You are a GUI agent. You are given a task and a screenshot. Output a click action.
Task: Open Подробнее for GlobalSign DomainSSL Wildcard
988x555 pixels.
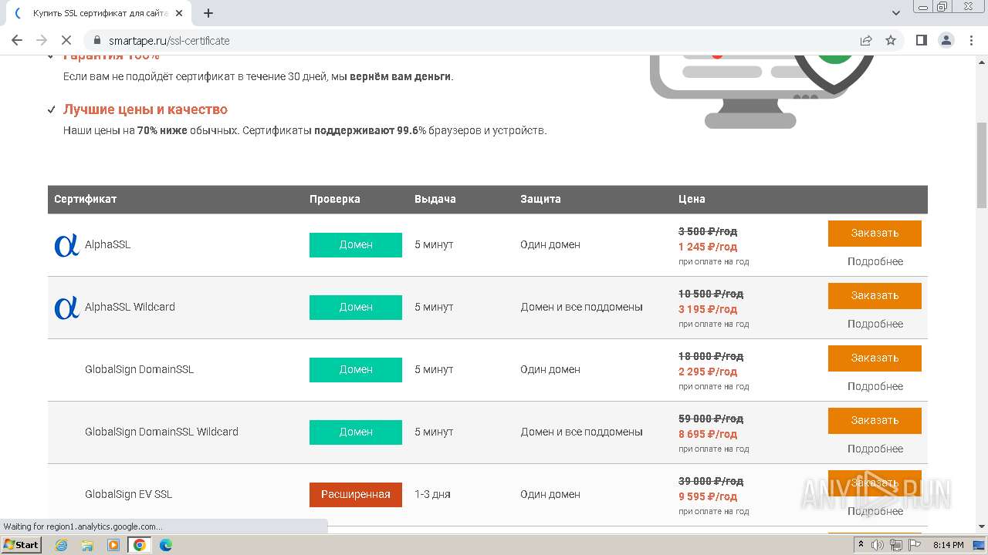point(875,449)
